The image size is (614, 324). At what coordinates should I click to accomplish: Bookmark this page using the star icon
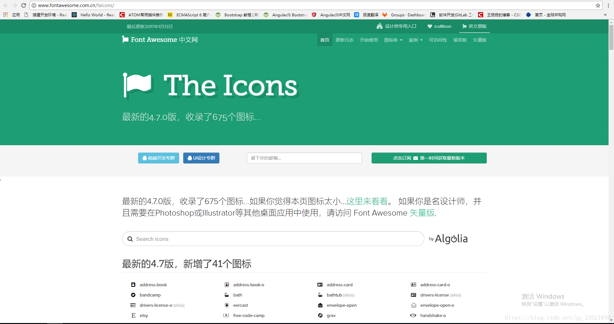pos(598,5)
